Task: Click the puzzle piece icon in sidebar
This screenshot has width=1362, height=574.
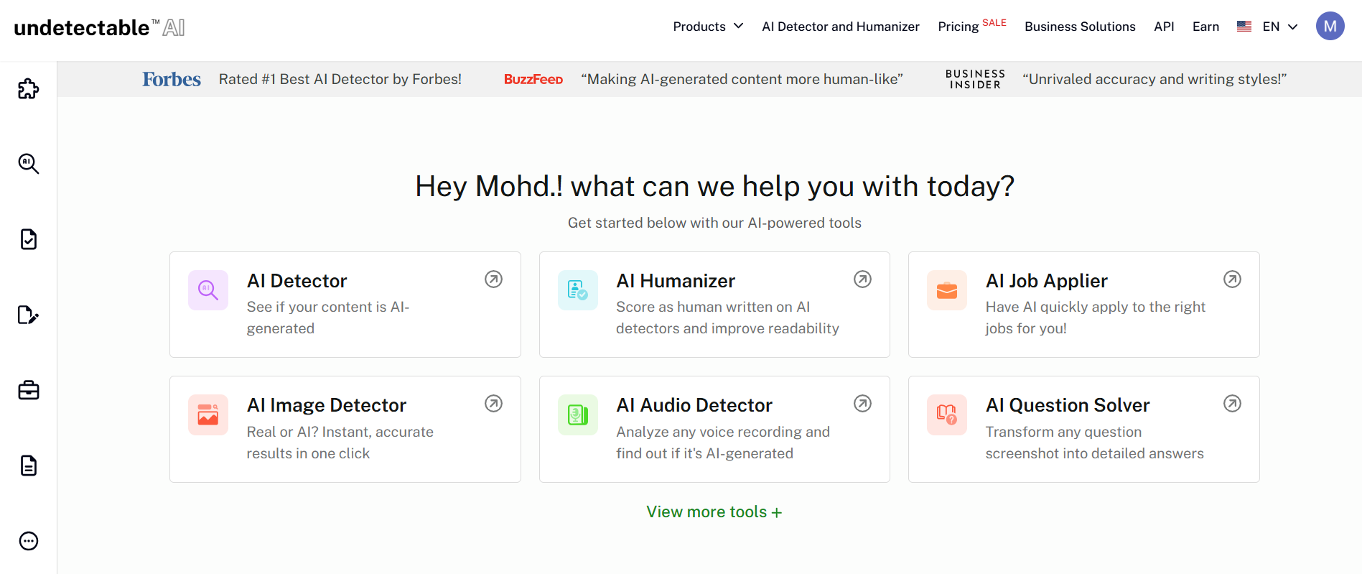Action: coord(28,89)
